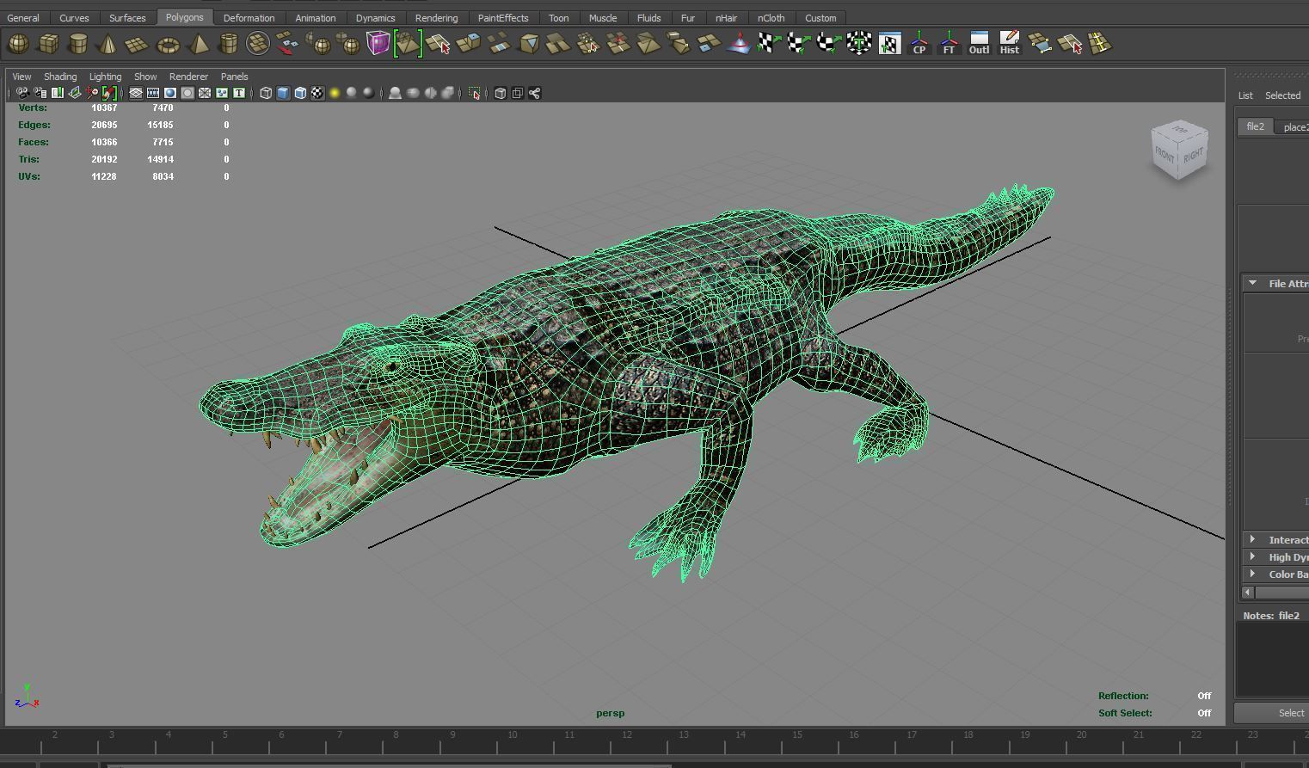Screen dimensions: 1309x768
Task: Click the bookmarks icon in panel toolbar
Action: [x=57, y=93]
